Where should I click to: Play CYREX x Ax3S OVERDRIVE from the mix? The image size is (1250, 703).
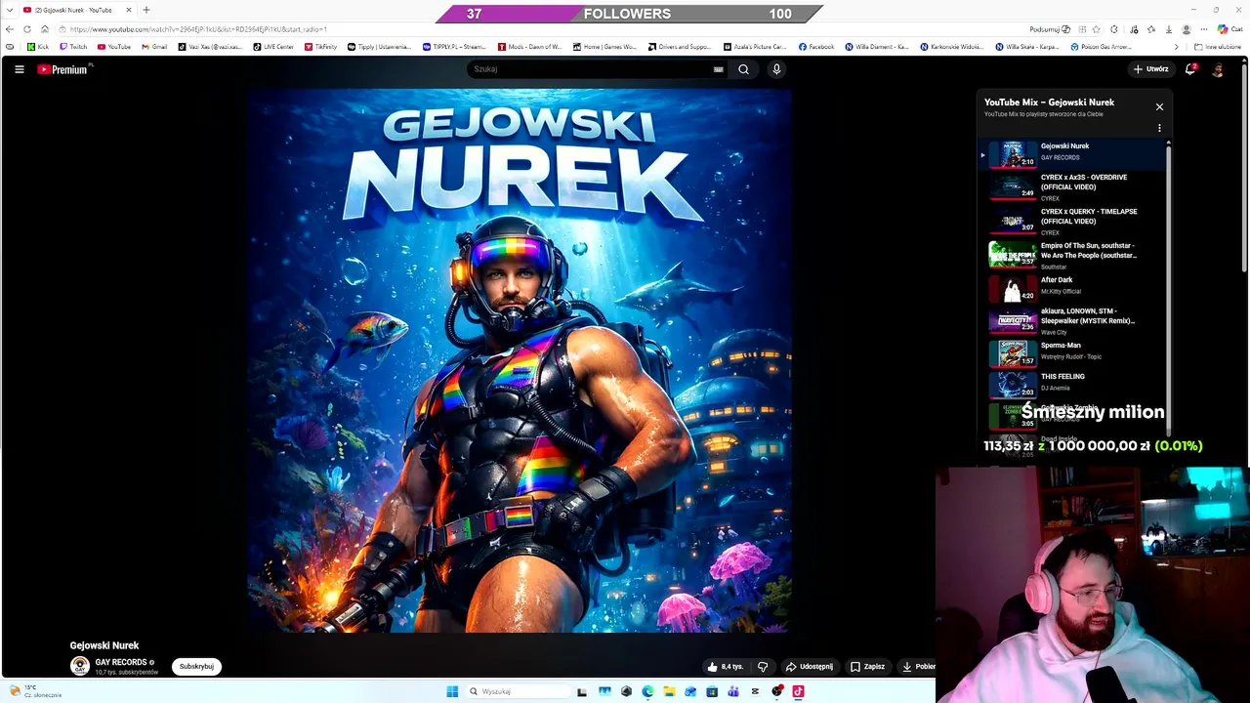coord(1073,186)
